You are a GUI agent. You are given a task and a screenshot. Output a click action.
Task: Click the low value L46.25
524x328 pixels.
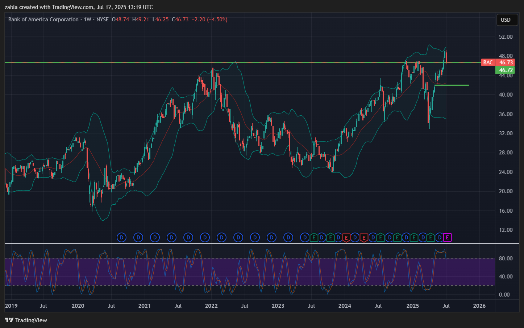pos(160,20)
